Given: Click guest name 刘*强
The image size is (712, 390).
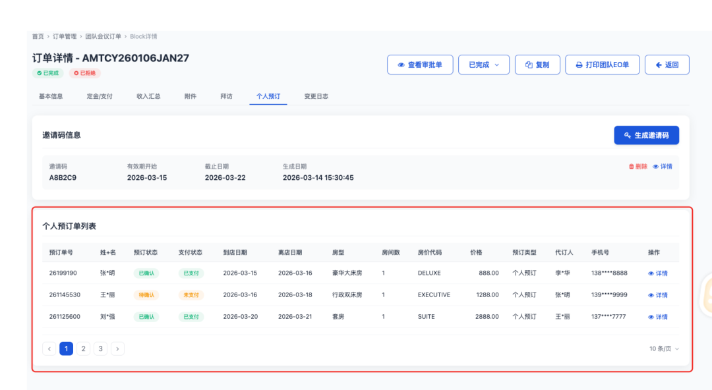Looking at the screenshot, I should [x=107, y=316].
